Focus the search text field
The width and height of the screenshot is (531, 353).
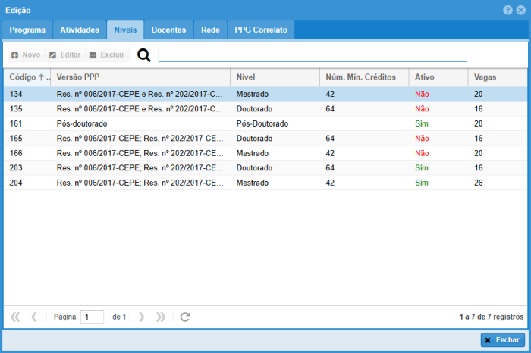[313, 55]
